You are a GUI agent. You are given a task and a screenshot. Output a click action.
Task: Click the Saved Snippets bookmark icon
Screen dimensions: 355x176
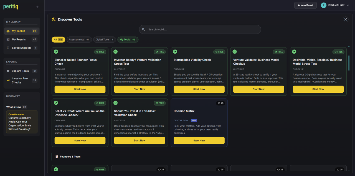8,48
